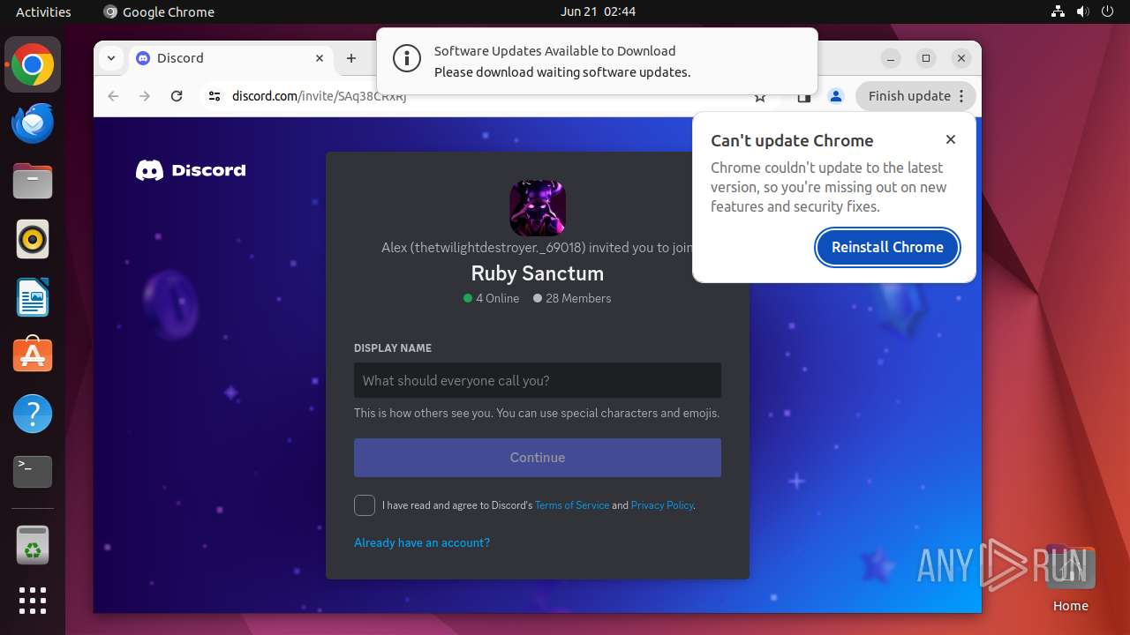
Task: Launch the Terminal from dock
Action: point(33,472)
